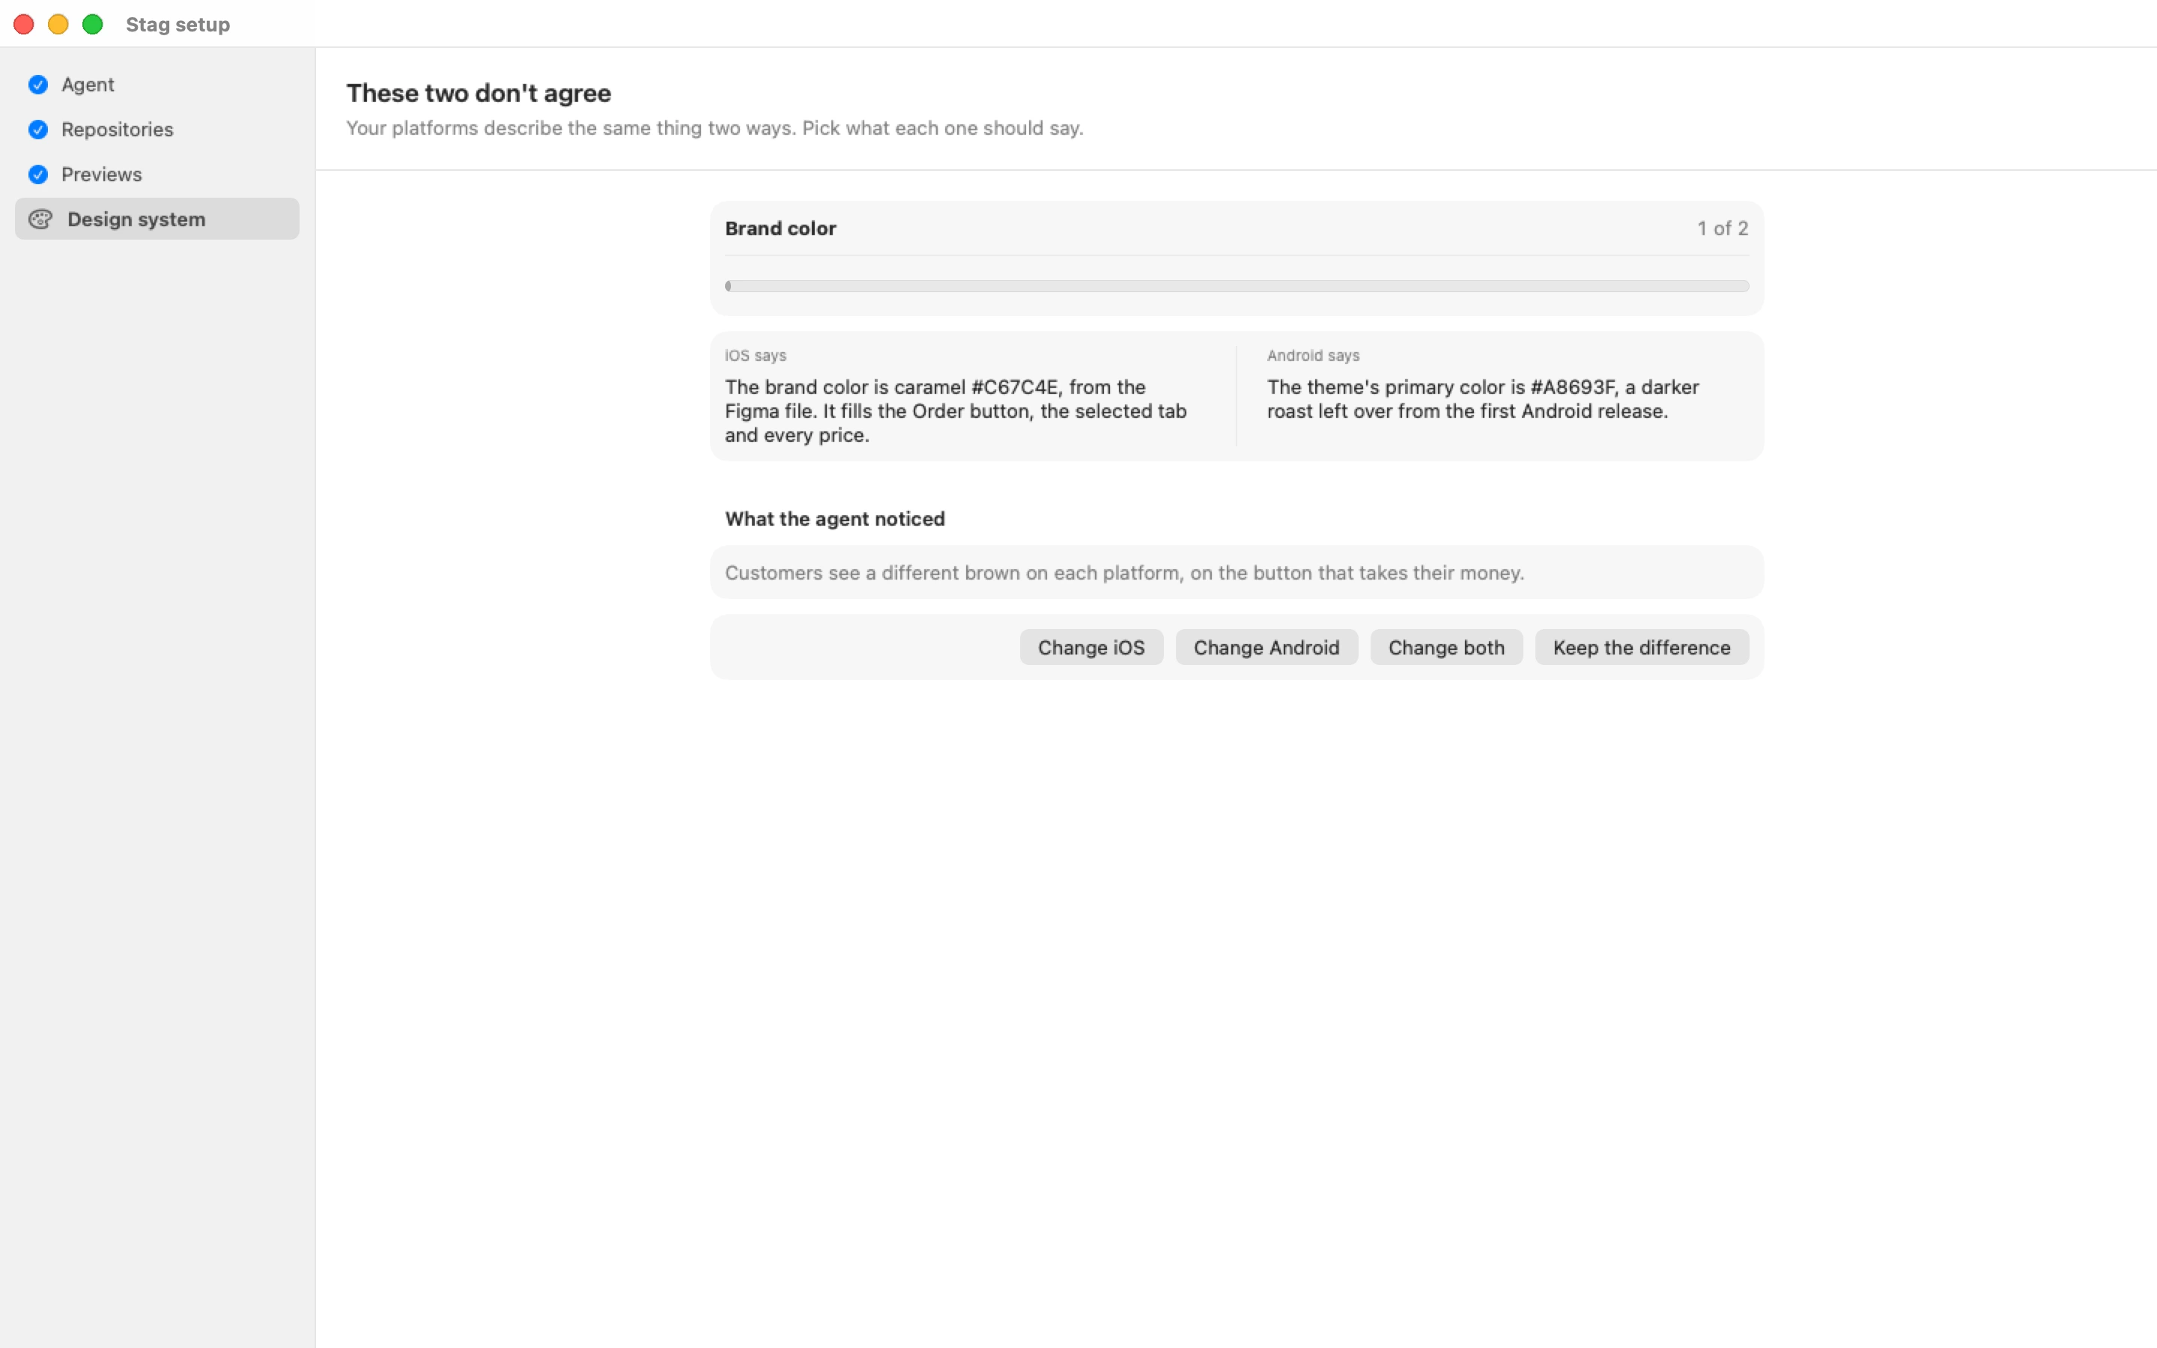The image size is (2157, 1348).
Task: Click the 'Your platforms describe' subtitle text
Action: click(x=715, y=128)
